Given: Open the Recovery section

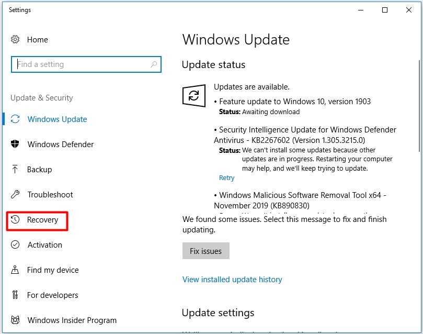Looking at the screenshot, I should point(43,220).
